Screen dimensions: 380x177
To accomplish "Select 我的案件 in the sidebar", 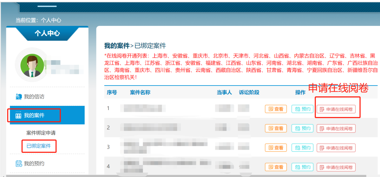I will click(x=34, y=116).
